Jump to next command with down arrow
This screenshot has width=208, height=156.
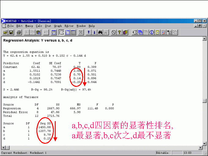tap(94, 32)
